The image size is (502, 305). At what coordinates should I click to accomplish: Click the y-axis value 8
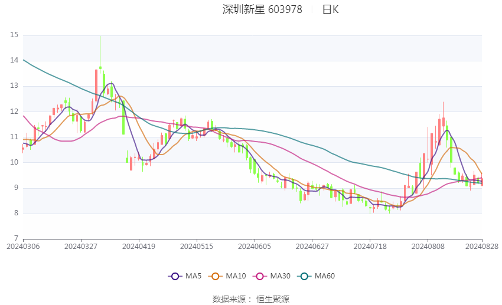16,213
